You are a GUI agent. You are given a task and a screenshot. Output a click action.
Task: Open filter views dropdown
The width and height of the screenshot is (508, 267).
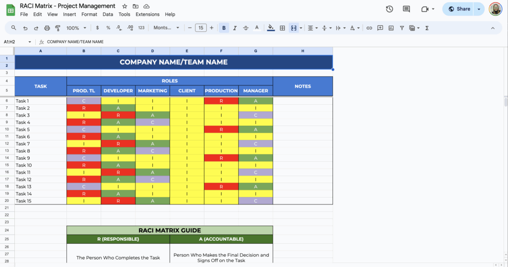414,28
